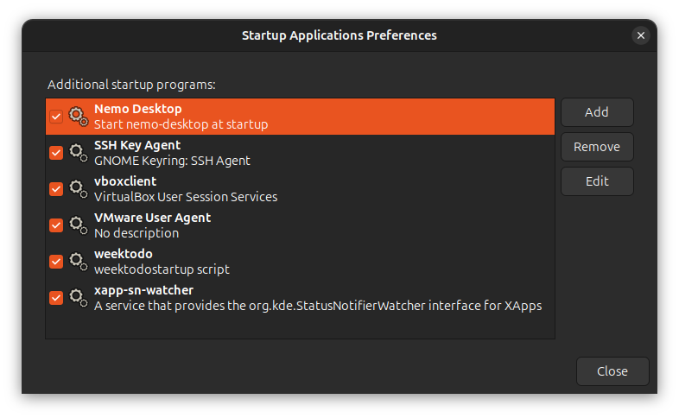Click the gear icon beside xapp-sn-watcher
This screenshot has height=418, width=679.
(78, 297)
